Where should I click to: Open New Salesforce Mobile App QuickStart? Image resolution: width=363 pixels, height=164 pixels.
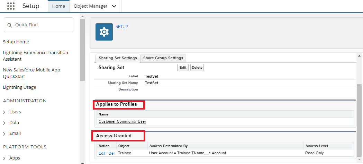tap(31, 73)
